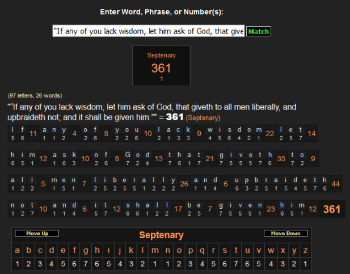Click the 361 total ending the breakdown
Screen dimensions: 350x274
coord(332,209)
